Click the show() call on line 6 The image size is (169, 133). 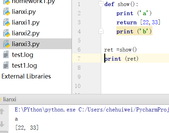coord(128,49)
